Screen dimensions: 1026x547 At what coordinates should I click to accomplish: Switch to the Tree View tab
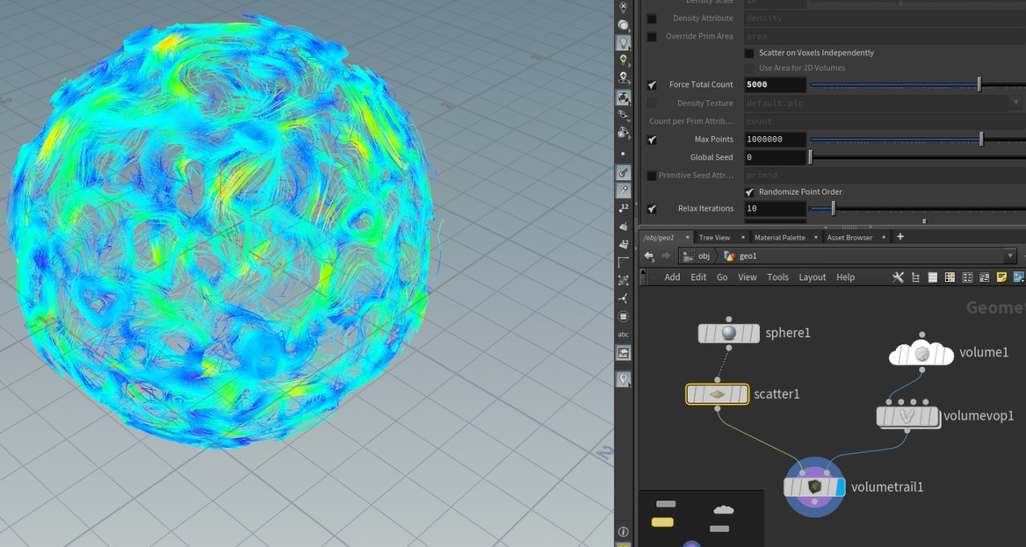click(x=714, y=237)
